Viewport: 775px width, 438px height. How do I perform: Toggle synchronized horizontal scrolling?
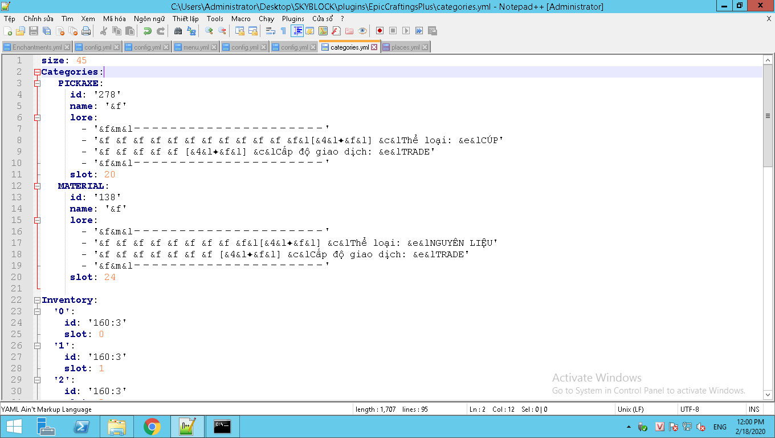pyautogui.click(x=253, y=31)
